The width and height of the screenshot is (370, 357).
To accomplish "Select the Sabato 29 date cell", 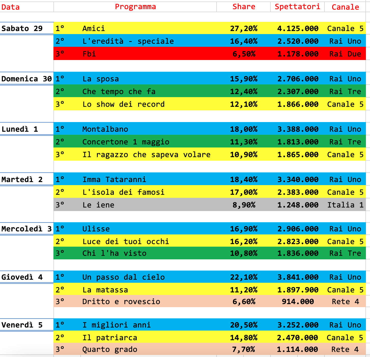I will pos(22,28).
